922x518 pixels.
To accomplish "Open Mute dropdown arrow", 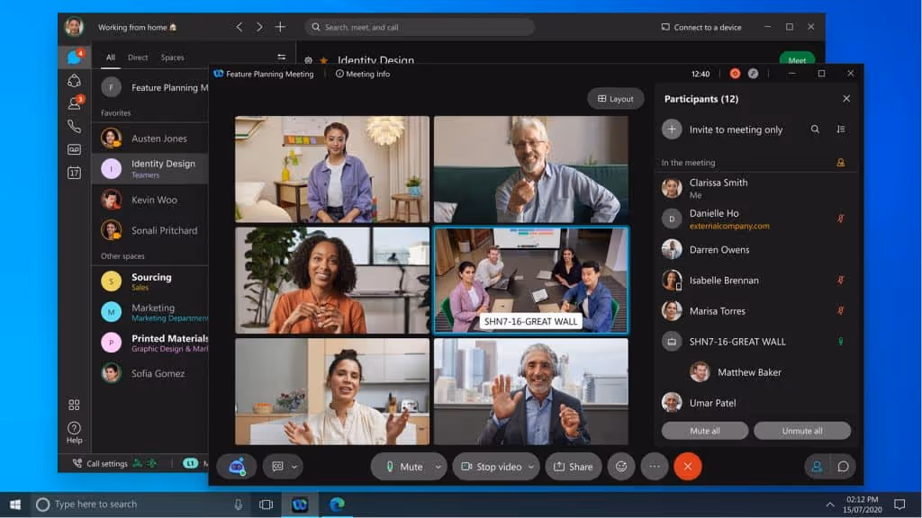I will (438, 467).
